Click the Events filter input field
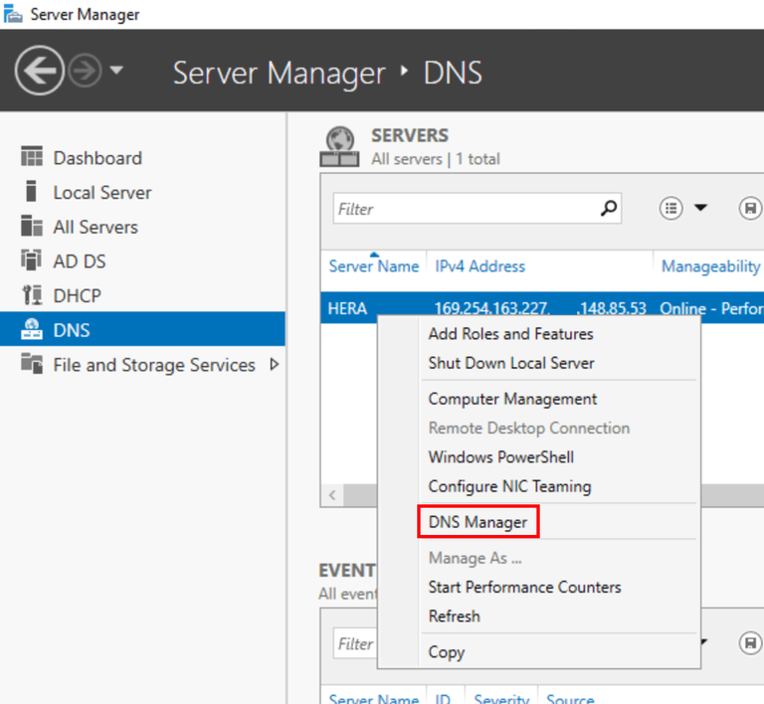Screen dimensions: 764x704 355,643
